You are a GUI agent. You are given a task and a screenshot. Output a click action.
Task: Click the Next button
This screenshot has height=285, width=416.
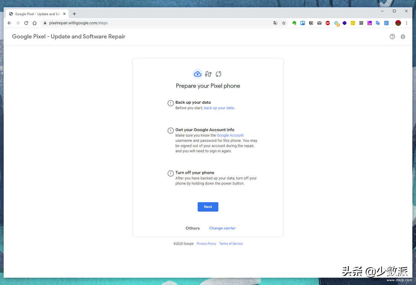[x=208, y=207]
